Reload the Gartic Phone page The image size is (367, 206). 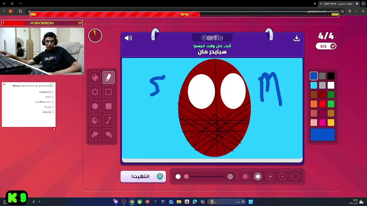(x=350, y=11)
